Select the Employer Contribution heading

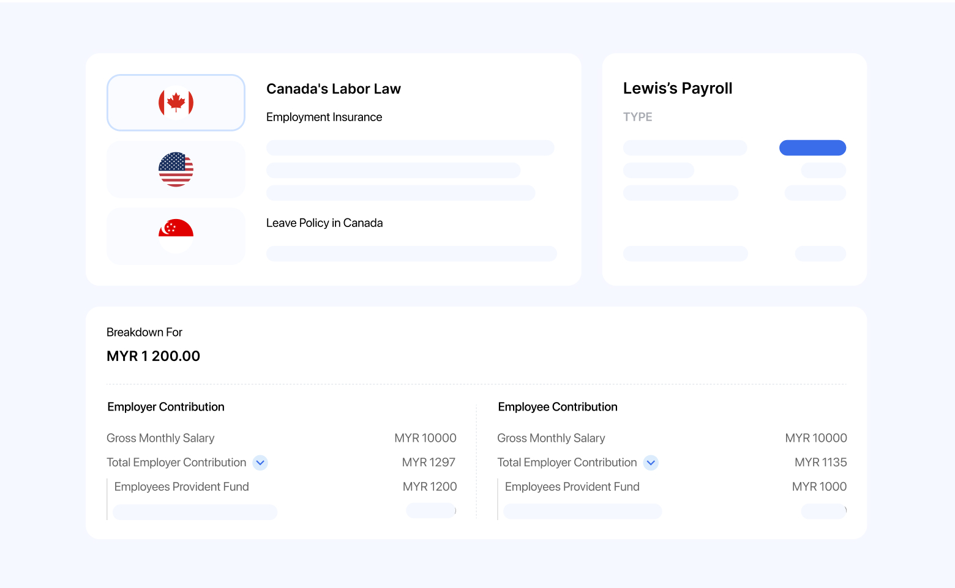tap(165, 408)
